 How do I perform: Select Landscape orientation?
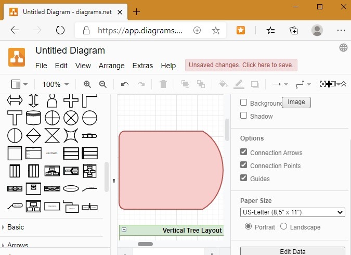[283, 226]
